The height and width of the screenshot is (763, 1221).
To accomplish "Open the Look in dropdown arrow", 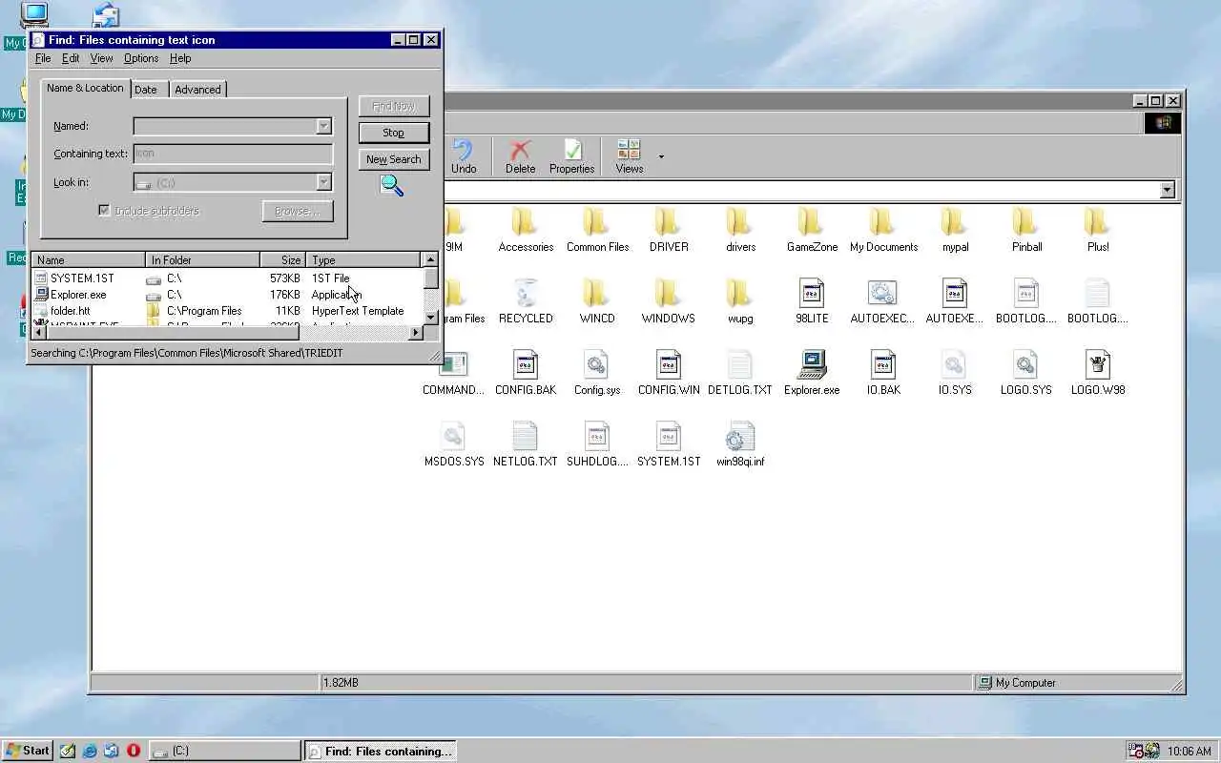I will pos(324,182).
